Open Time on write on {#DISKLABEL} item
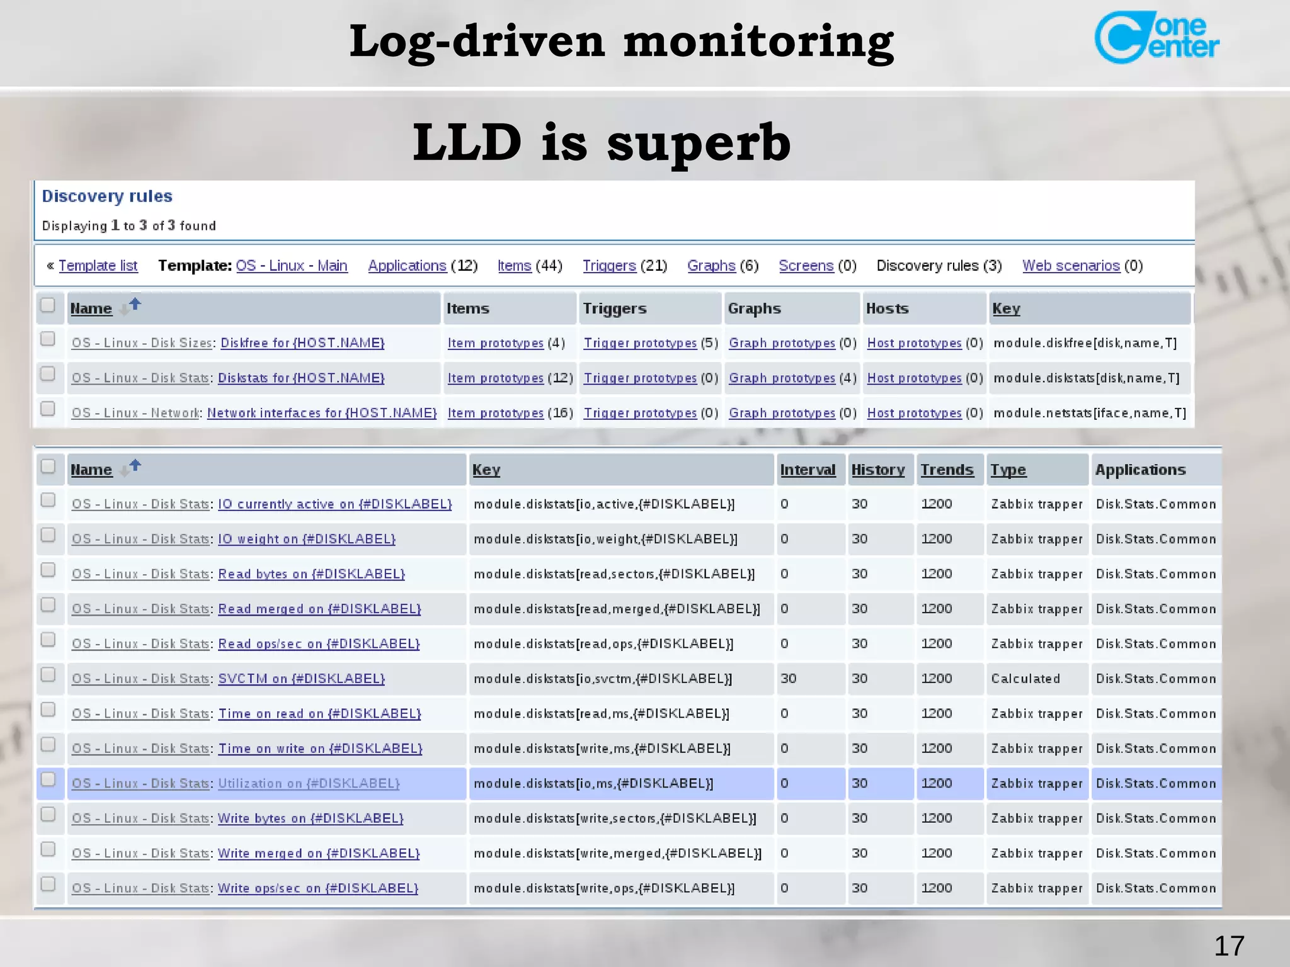 coord(321,749)
